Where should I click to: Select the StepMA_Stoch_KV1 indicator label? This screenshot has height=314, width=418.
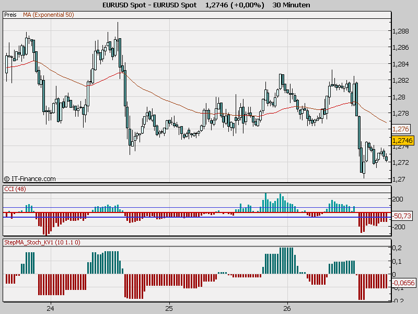tap(41, 243)
